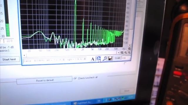Click the greyed button at dialog bottom right

[x=127, y=91]
